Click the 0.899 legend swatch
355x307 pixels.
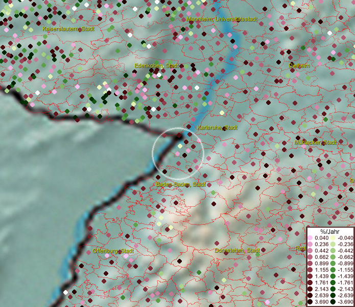310,264
